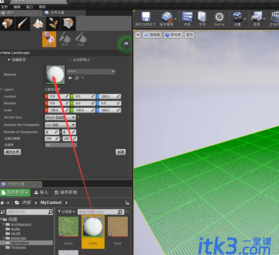Use selected asset arrow under LAYer material
Viewport: 279px width, 255px height.
[x=70, y=78]
